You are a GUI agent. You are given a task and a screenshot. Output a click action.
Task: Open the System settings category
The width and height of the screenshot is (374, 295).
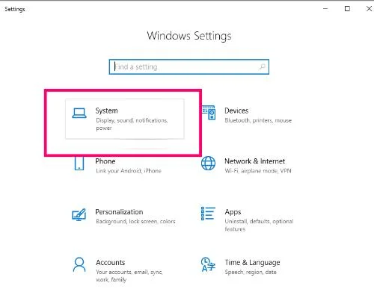[125, 119]
